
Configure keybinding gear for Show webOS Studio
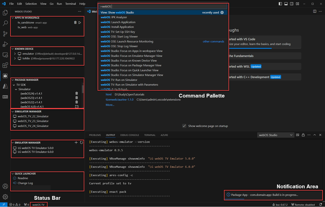(222, 12)
